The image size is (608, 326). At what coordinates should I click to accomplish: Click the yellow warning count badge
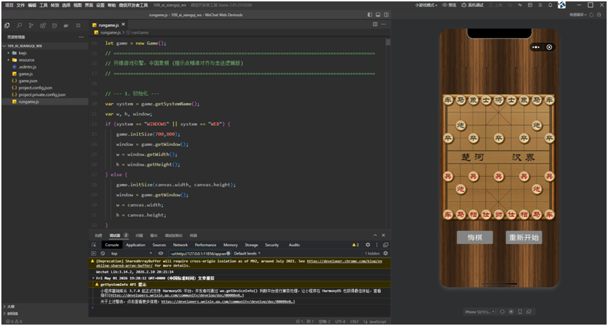[355, 245]
